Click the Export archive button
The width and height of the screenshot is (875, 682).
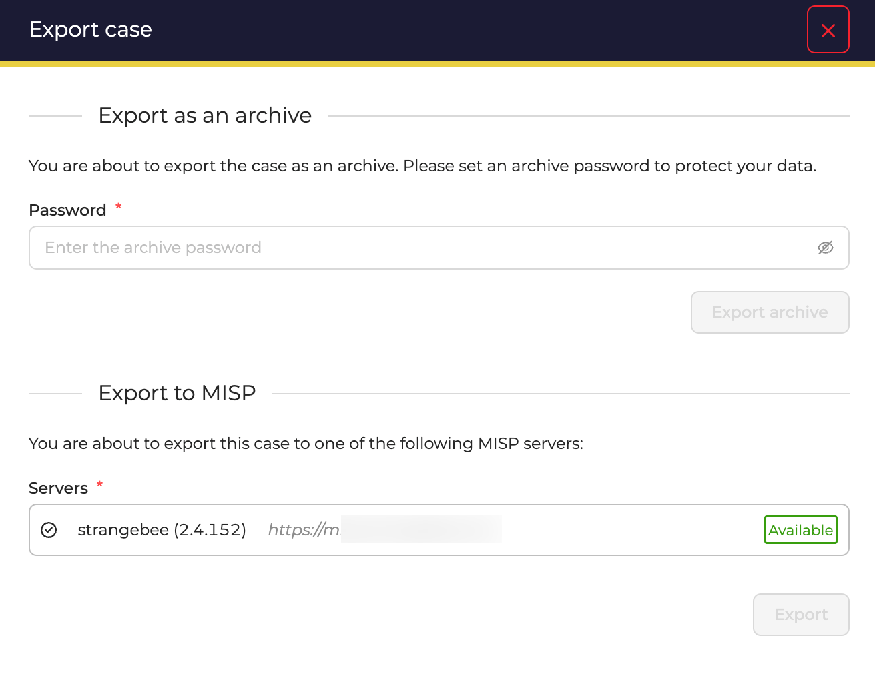(769, 312)
